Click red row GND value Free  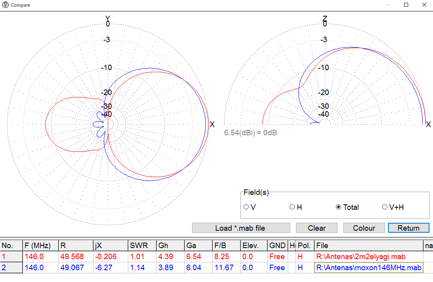pyautogui.click(x=277, y=257)
